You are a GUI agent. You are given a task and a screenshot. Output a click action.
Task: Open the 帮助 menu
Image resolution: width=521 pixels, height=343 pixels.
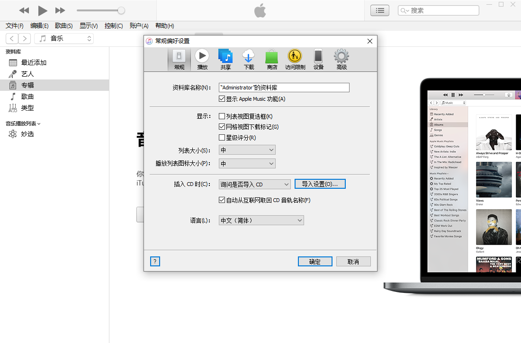[x=164, y=26]
